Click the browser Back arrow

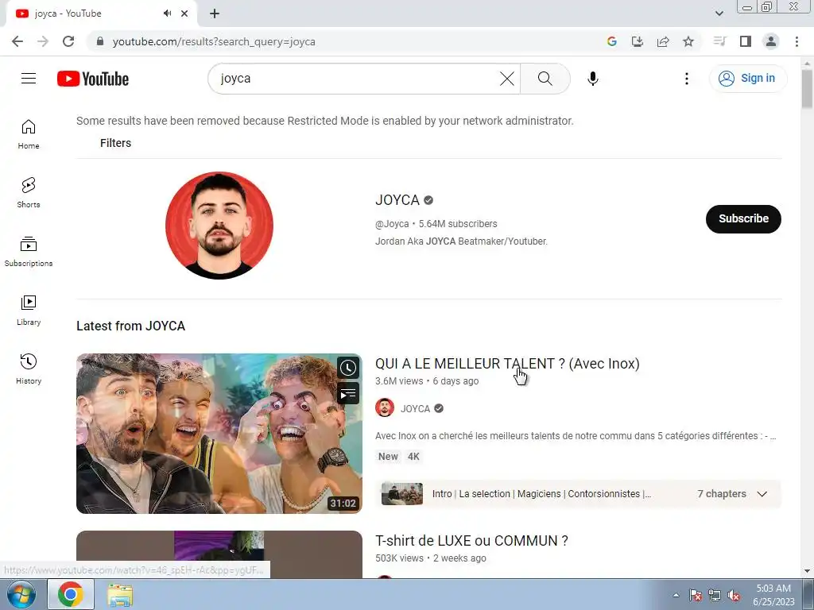17,41
